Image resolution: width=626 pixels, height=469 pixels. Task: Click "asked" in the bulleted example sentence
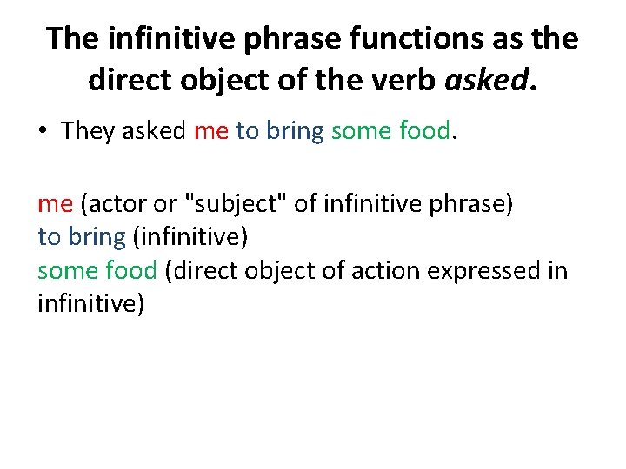[155, 131]
